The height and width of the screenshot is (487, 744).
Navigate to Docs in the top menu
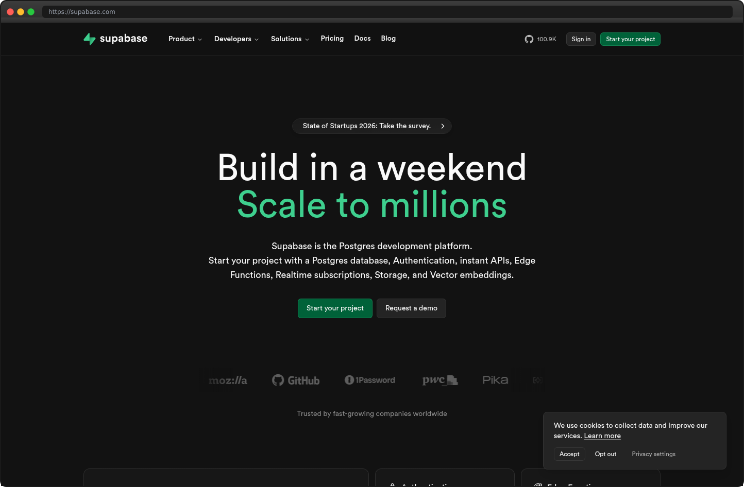[362, 39]
